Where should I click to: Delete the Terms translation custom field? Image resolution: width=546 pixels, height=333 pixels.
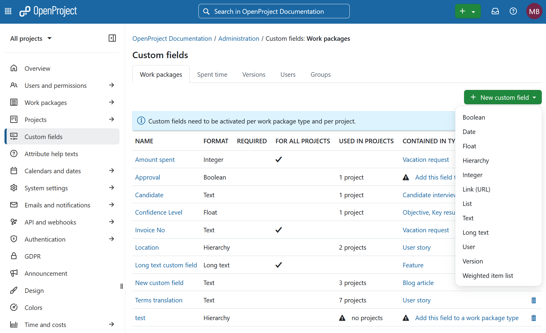(533, 300)
